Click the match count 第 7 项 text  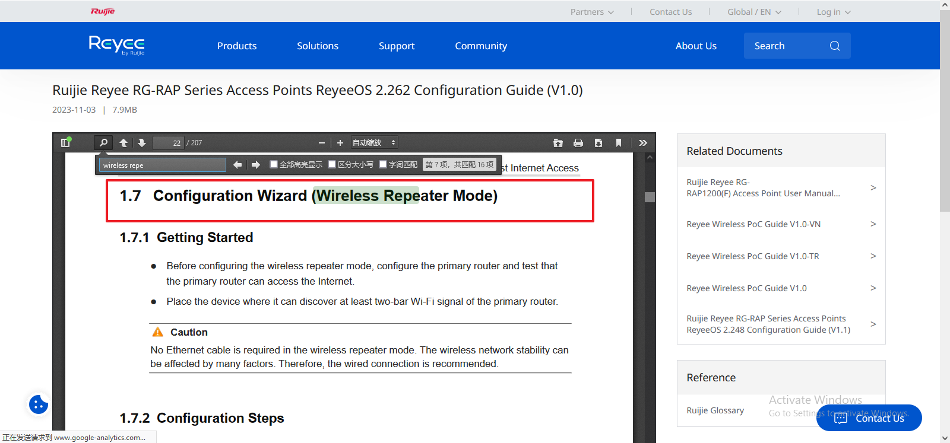(x=460, y=165)
